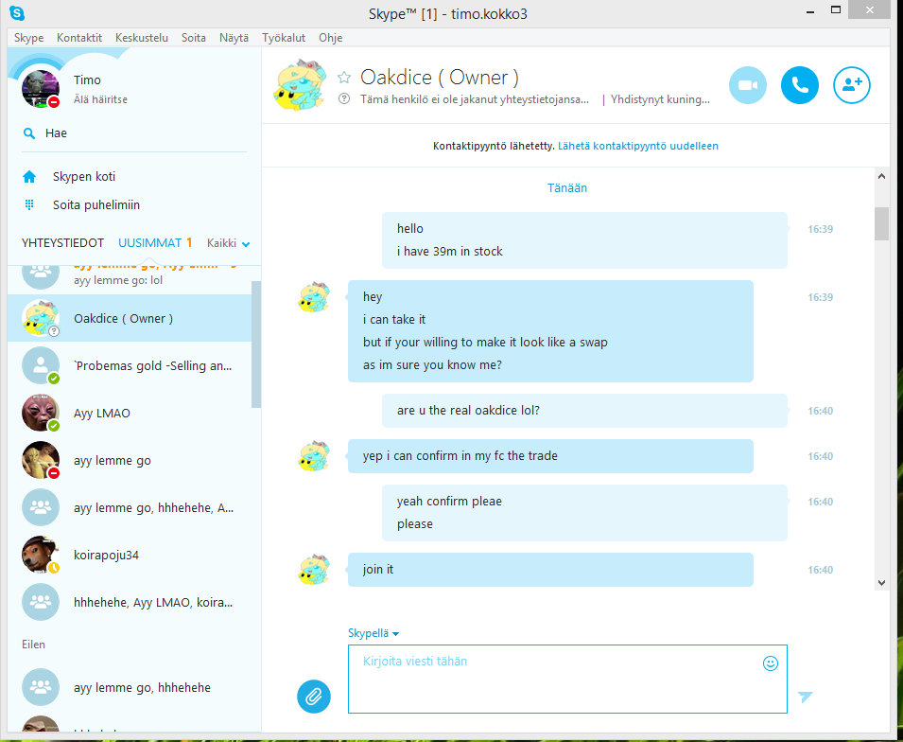
Task: Open Skypen koti
Action: 84,176
